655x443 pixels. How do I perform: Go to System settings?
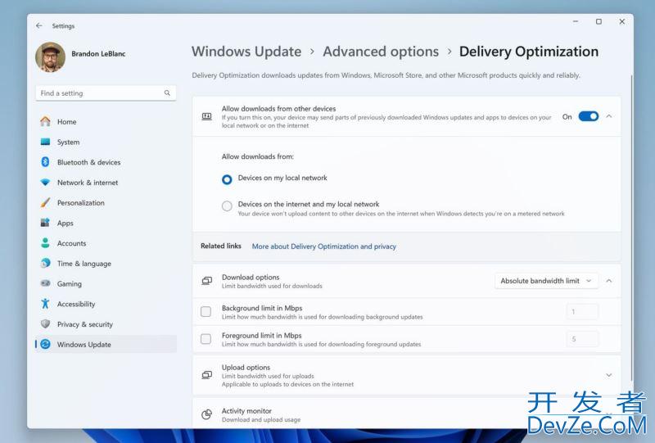pyautogui.click(x=68, y=142)
